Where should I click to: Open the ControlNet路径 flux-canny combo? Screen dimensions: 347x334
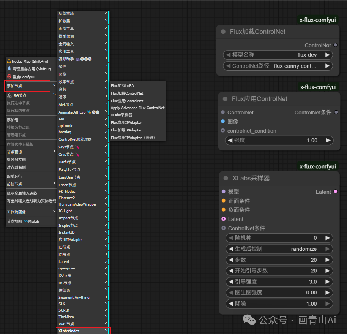pyautogui.click(x=278, y=66)
